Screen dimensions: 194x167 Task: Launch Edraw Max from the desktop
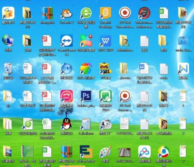(x=86, y=152)
